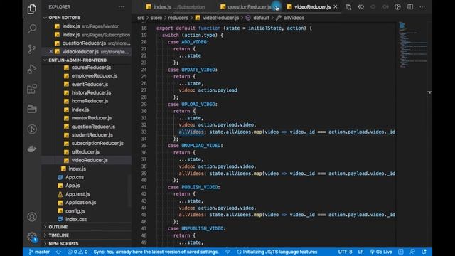The width and height of the screenshot is (455, 256).
Task: Click the split editor icon
Action: tap(410, 6)
